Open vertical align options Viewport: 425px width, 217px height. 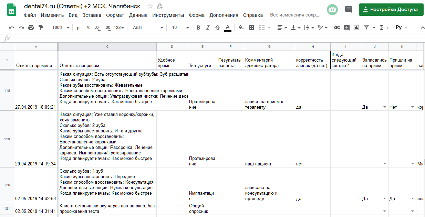[x=296, y=28]
